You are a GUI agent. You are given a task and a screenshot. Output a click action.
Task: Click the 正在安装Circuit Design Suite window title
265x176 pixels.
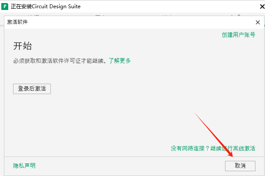pos(46,7)
